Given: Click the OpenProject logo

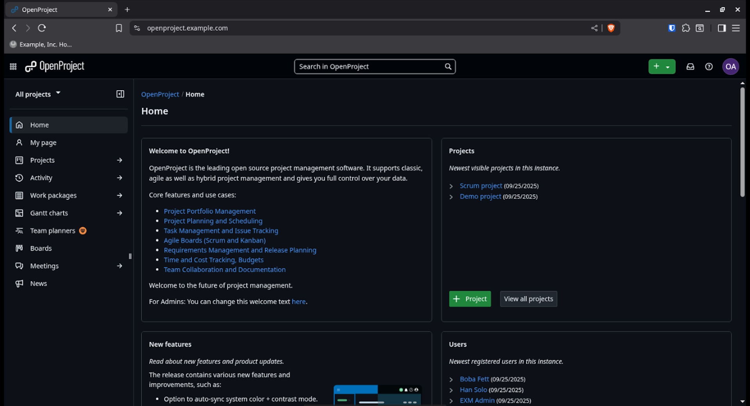Looking at the screenshot, I should [x=55, y=66].
